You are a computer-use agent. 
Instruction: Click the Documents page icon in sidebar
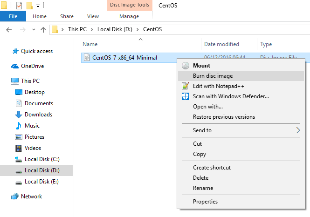click(x=19, y=103)
